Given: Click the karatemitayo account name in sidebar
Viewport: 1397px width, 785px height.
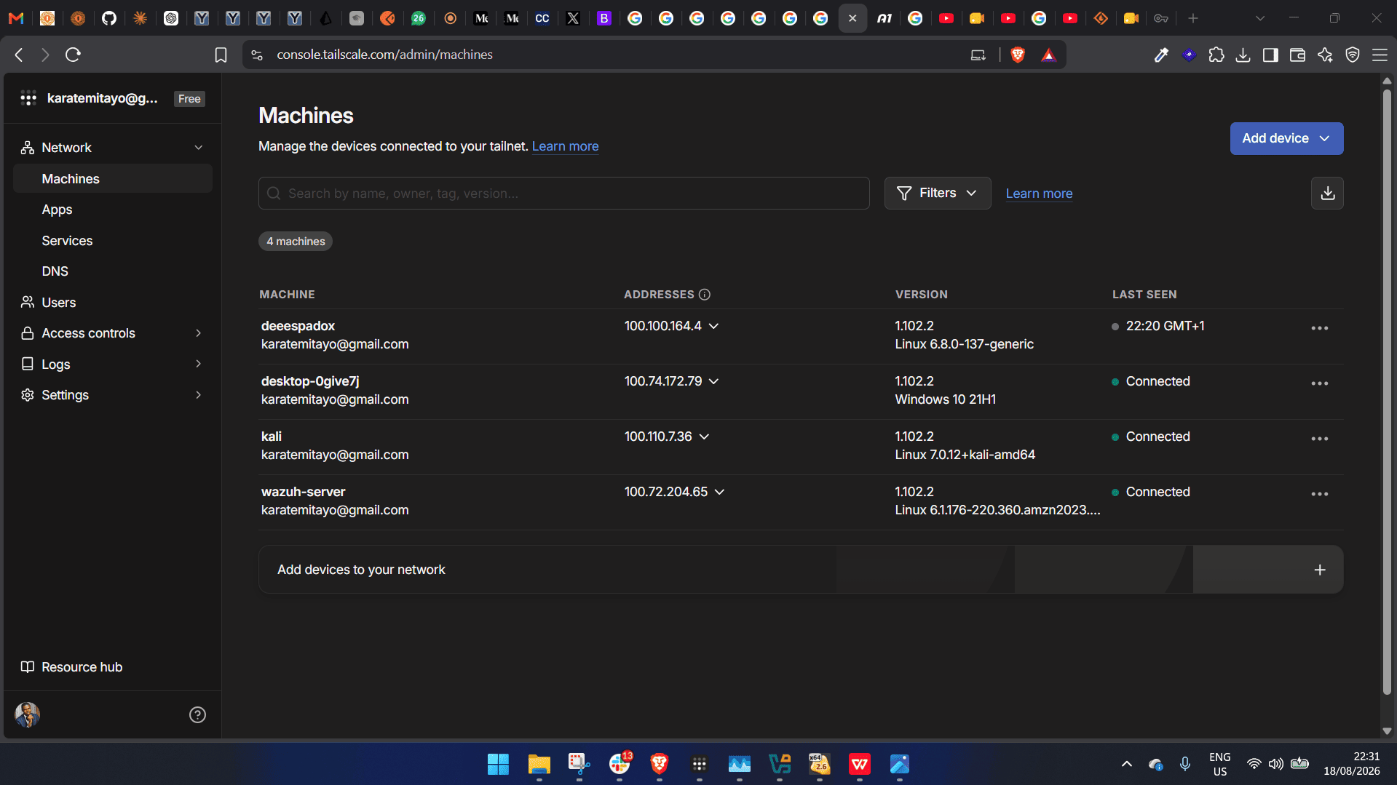Looking at the screenshot, I should tap(102, 98).
